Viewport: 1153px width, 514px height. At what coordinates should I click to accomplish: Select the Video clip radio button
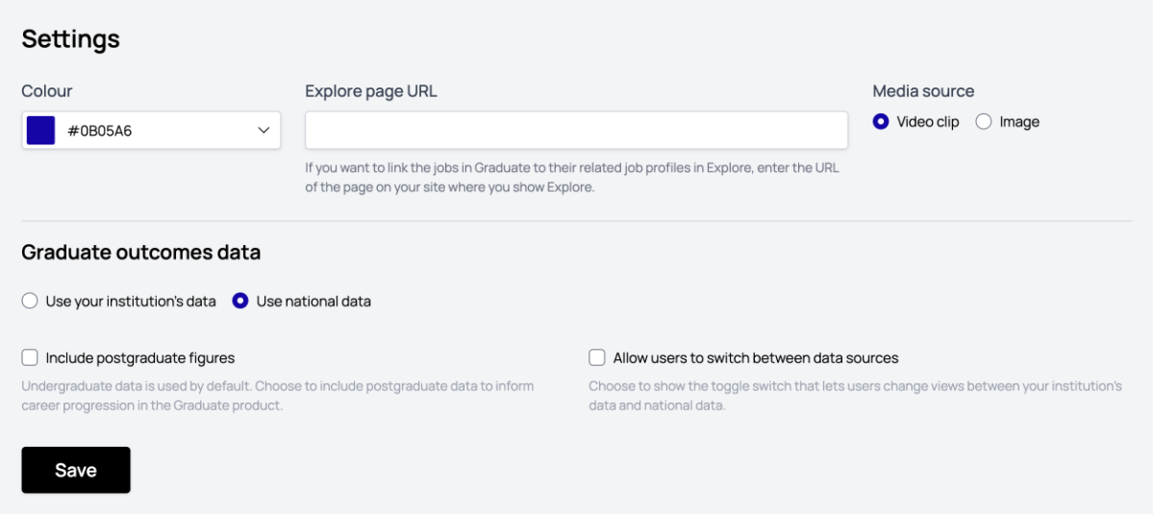coord(881,122)
